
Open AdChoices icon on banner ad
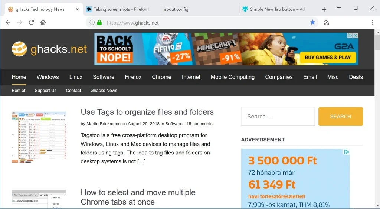tap(350, 35)
